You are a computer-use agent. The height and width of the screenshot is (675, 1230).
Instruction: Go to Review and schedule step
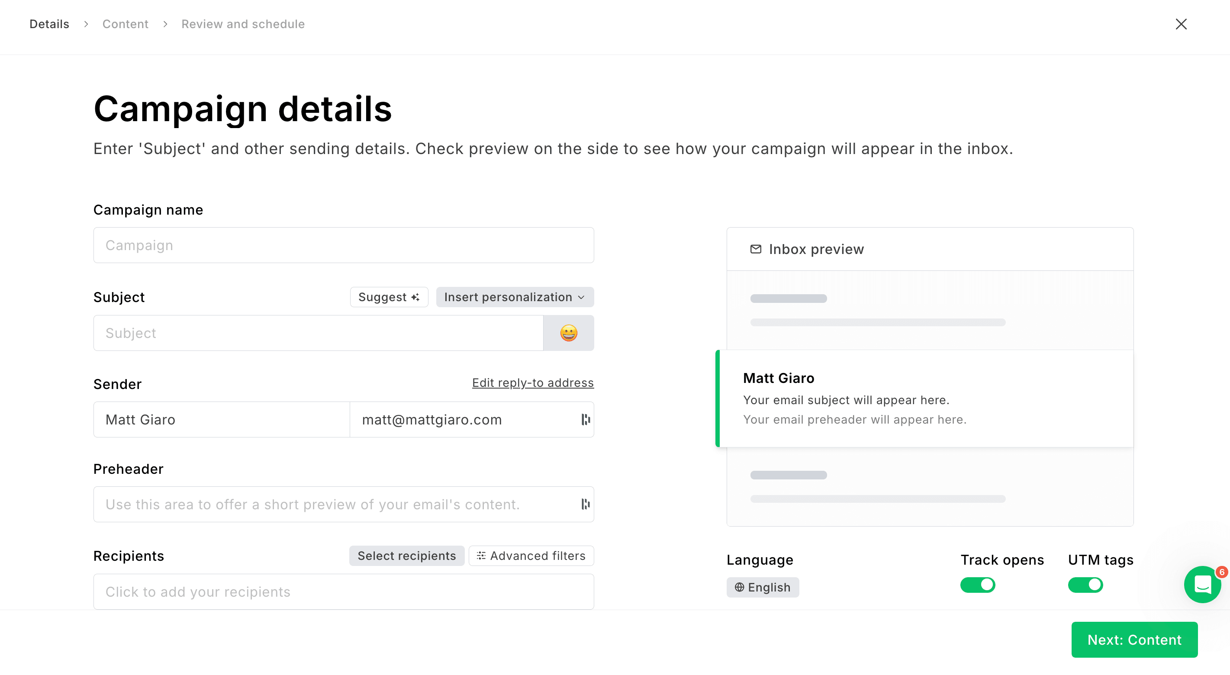pos(243,24)
